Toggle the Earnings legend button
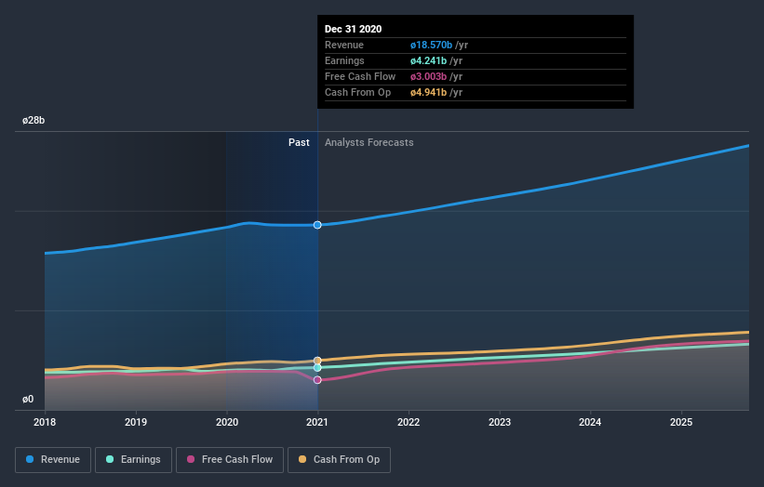 [133, 460]
